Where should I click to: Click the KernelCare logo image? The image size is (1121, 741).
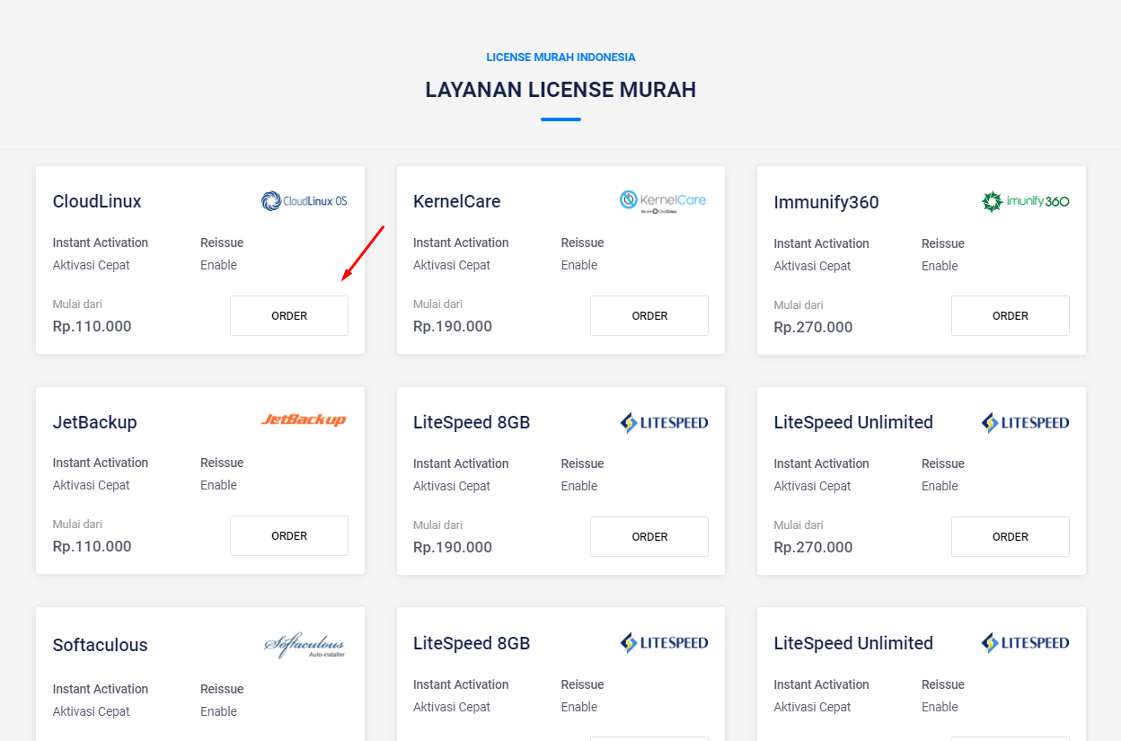point(663,201)
